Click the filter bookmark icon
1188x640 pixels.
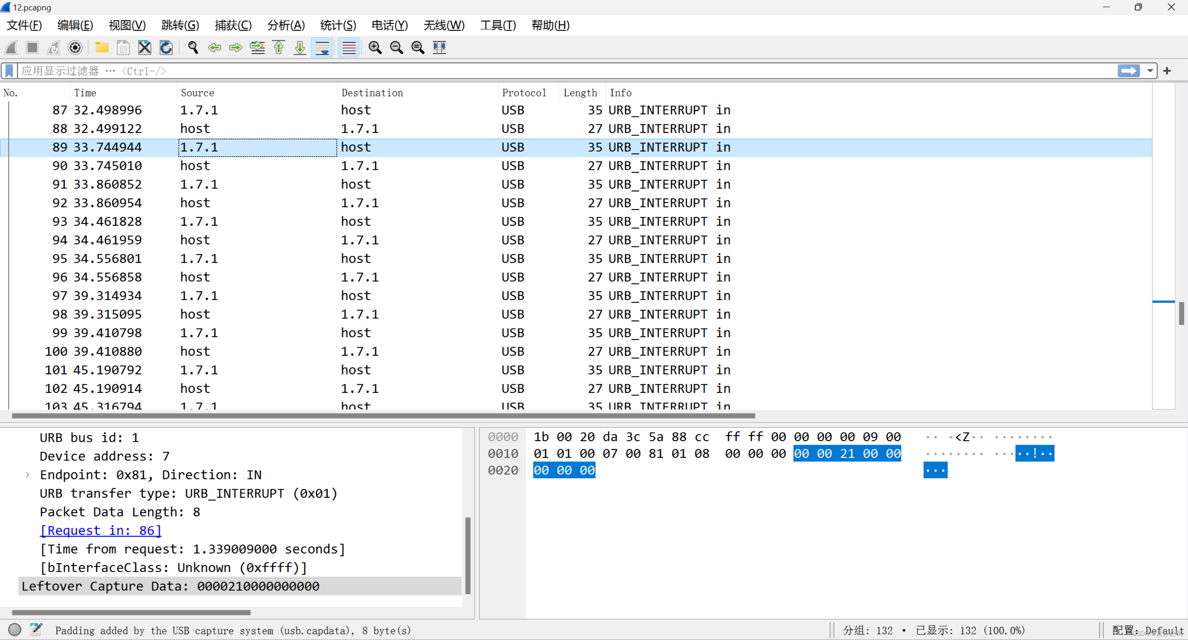[x=9, y=71]
